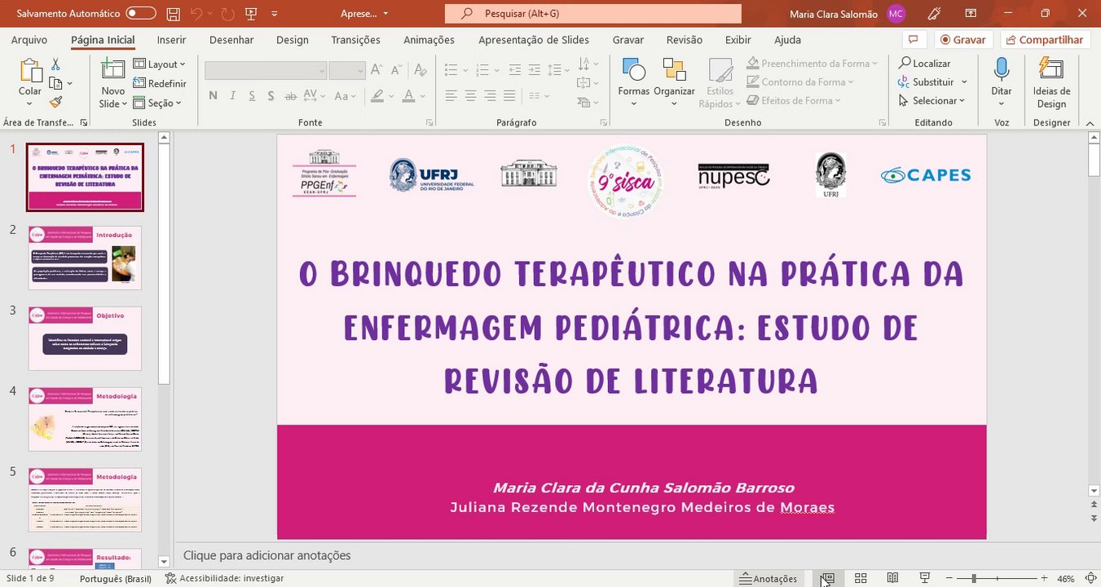The height and width of the screenshot is (587, 1101).
Task: Toggle Salvamento Automático switch
Action: click(x=141, y=14)
